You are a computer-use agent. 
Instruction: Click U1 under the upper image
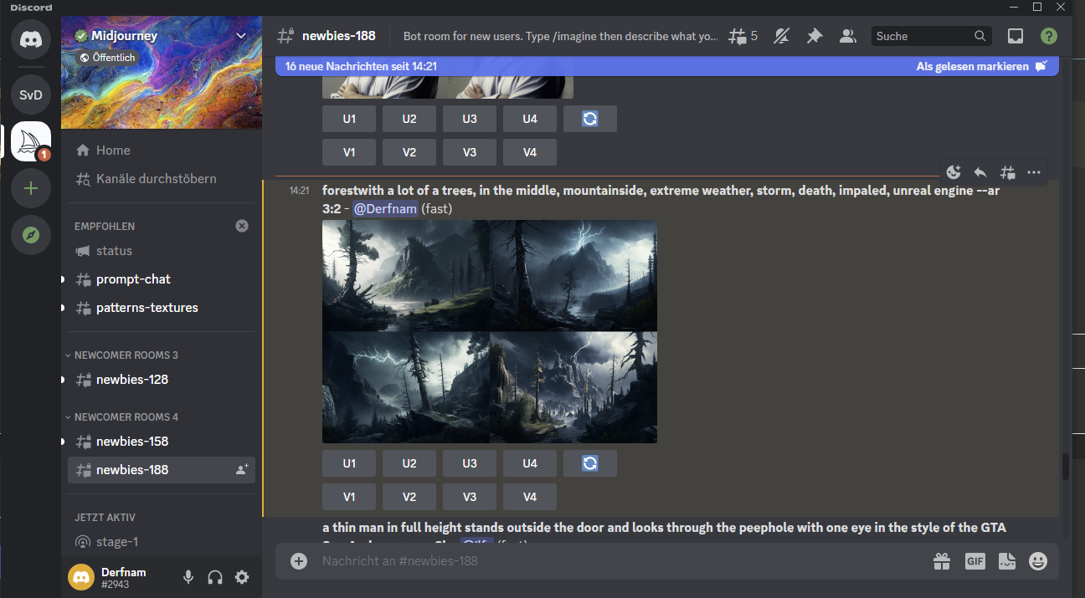click(x=349, y=119)
